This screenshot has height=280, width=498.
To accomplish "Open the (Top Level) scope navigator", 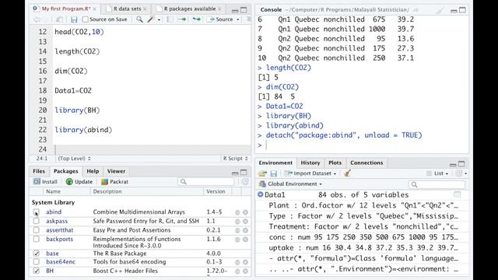I will click(x=75, y=159).
